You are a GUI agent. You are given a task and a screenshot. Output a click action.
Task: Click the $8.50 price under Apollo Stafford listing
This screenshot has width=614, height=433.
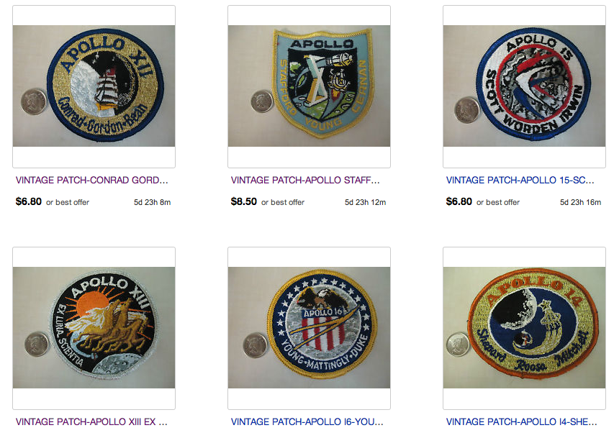pyautogui.click(x=243, y=202)
